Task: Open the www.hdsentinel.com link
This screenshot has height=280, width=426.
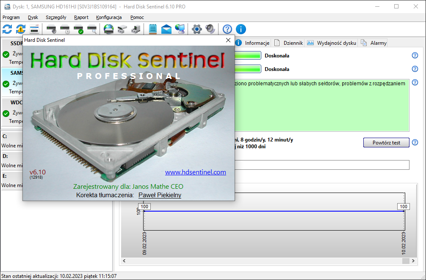Action: click(x=196, y=172)
